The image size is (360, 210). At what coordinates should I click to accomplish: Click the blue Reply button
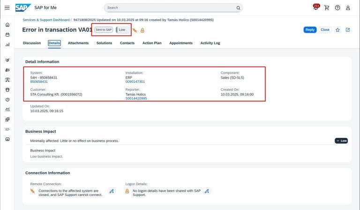[310, 30]
